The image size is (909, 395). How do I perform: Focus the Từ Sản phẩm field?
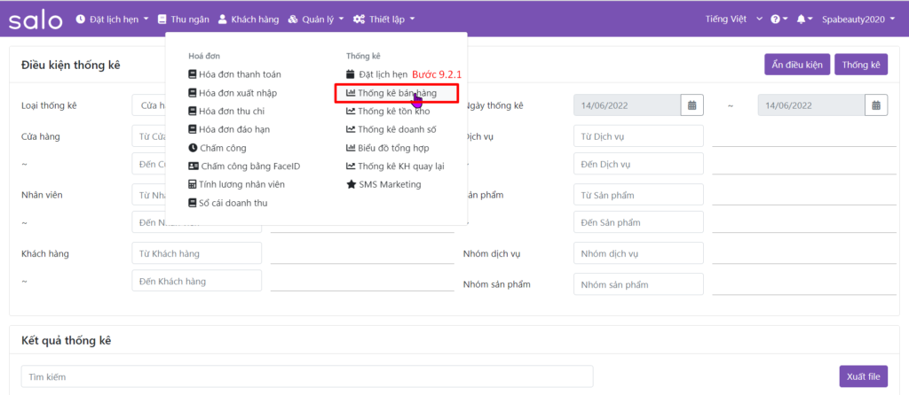tap(638, 194)
